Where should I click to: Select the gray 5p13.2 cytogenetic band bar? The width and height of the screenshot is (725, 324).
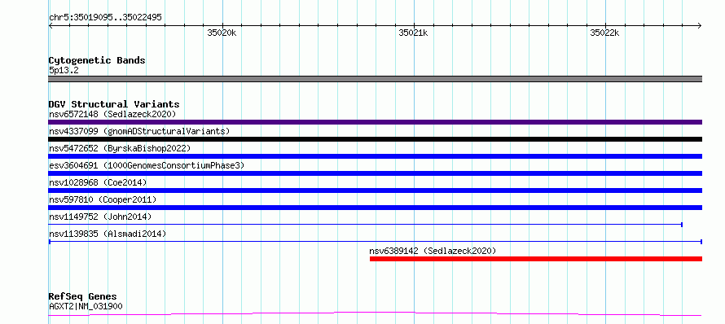click(x=375, y=79)
